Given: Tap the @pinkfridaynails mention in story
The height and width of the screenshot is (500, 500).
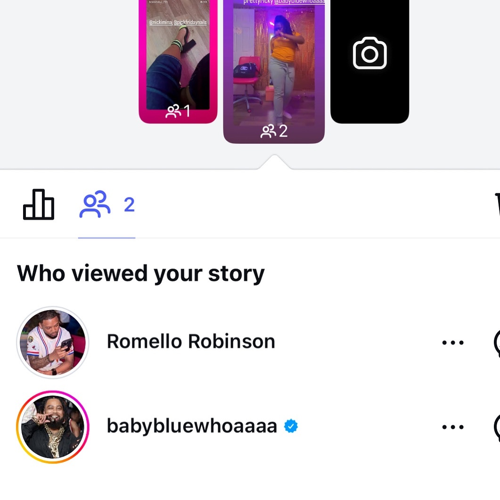Looking at the screenshot, I should point(192,22).
